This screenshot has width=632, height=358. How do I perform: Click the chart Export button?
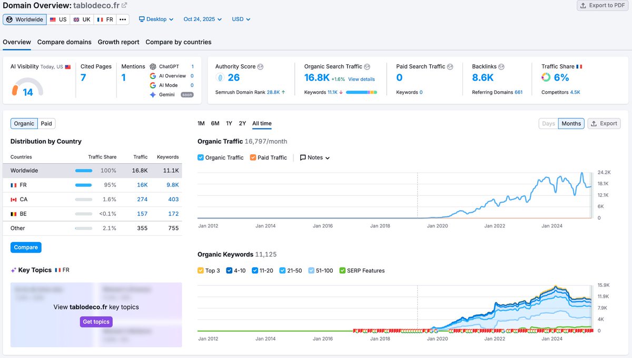coord(604,124)
